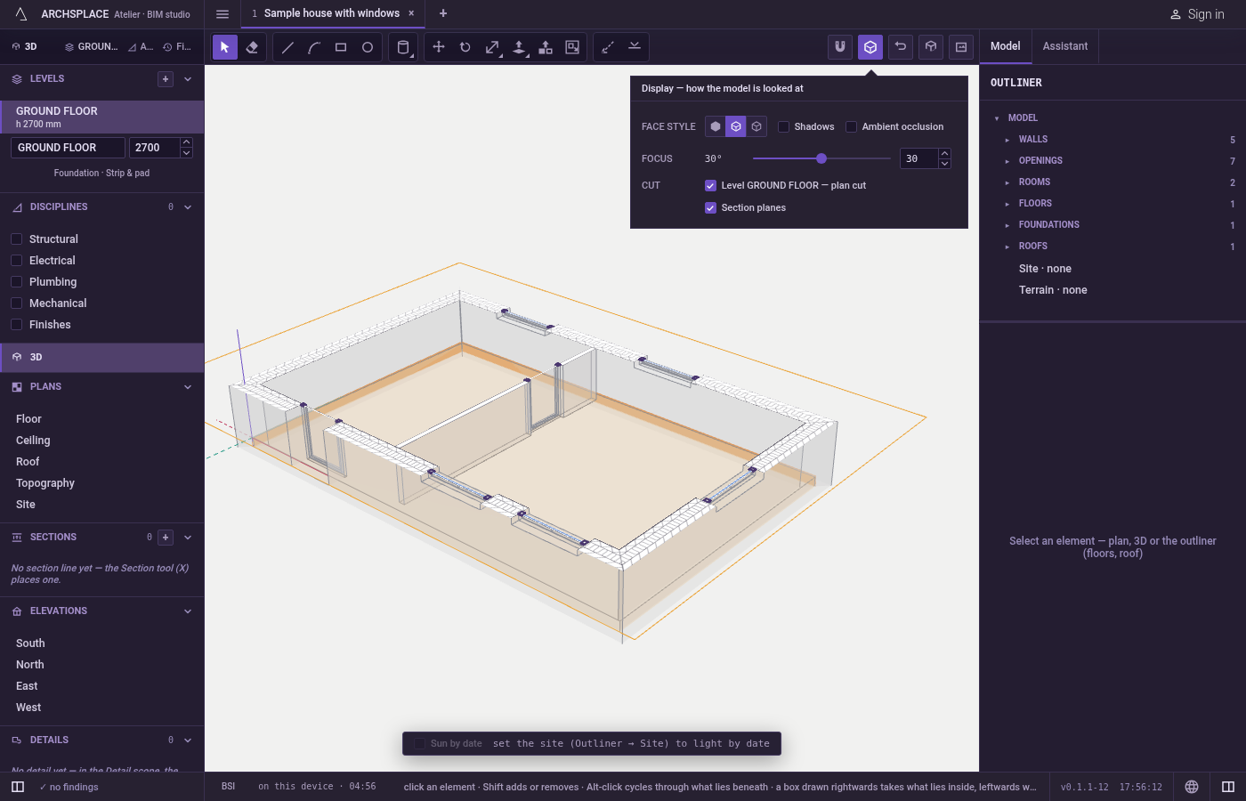
Task: Enable Ambient occlusion checkbox
Action: click(x=851, y=126)
